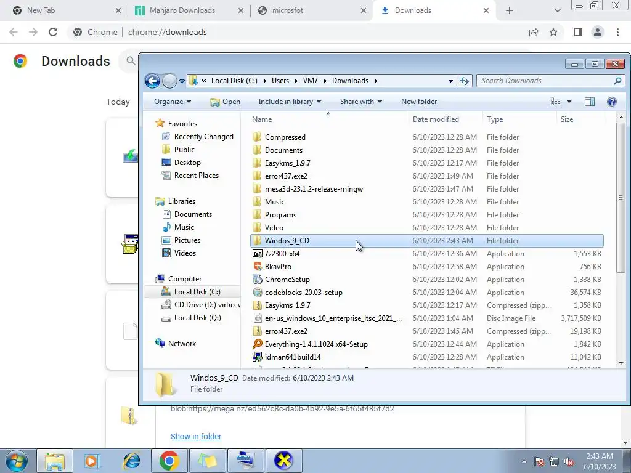Image resolution: width=631 pixels, height=473 pixels.
Task: Select Local Disk (Q:) in navigation pane
Action: (197, 318)
